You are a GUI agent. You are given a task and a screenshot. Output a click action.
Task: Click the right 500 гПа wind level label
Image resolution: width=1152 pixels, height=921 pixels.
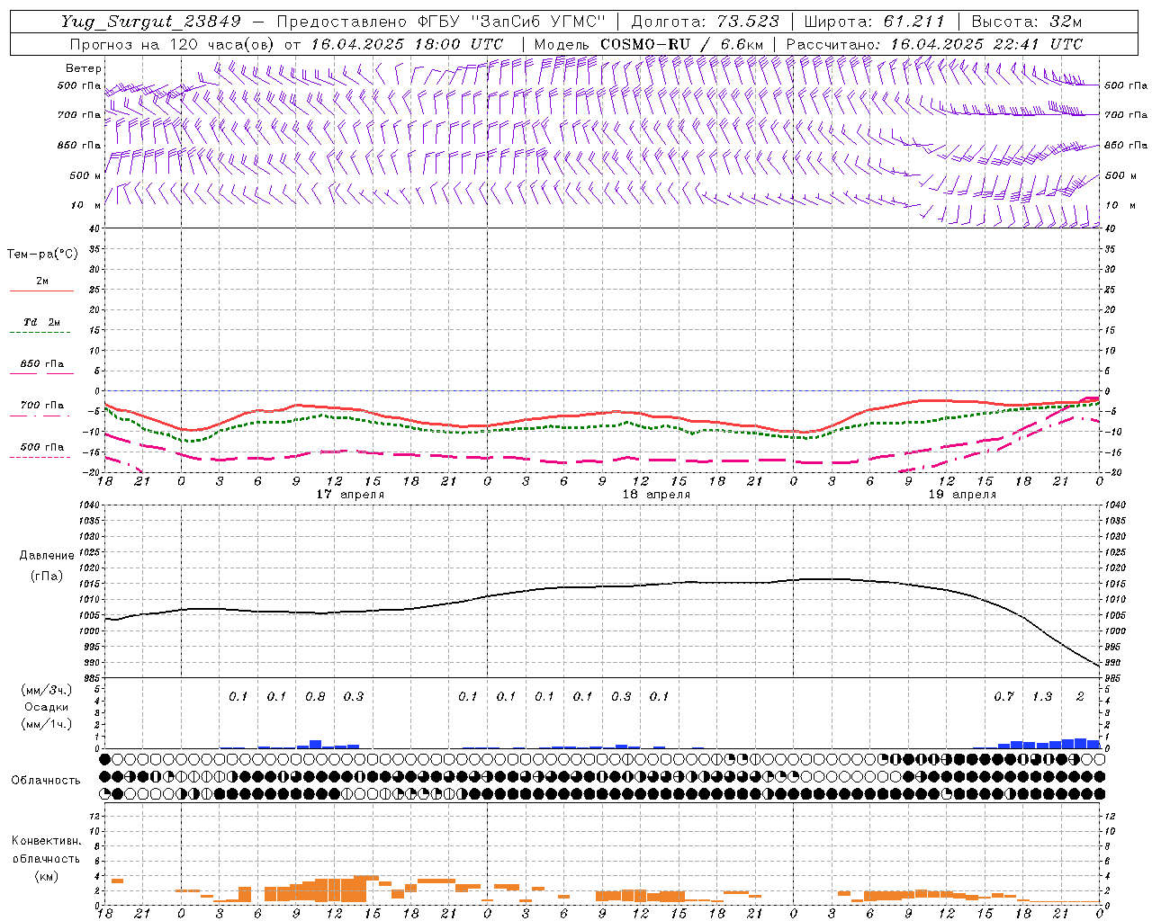(x=1126, y=85)
